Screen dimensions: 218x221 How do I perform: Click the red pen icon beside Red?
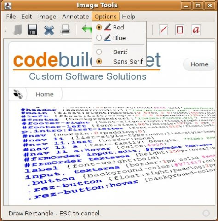[x=108, y=27]
